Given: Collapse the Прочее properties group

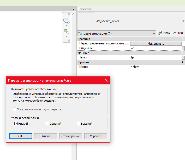Looking at the screenshot, I should click(x=182, y=62).
